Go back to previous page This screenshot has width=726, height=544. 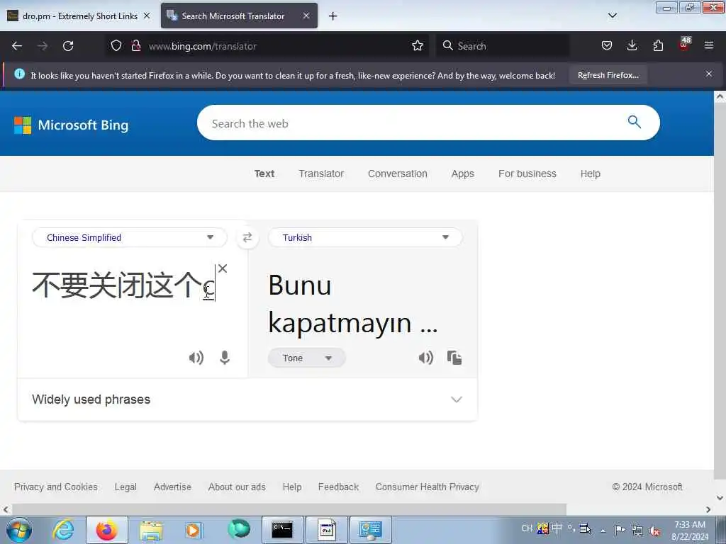(17, 46)
